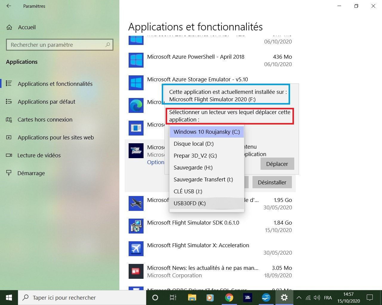382x305 pixels.
Task: Open the Accueil home page
Action: click(x=21, y=27)
